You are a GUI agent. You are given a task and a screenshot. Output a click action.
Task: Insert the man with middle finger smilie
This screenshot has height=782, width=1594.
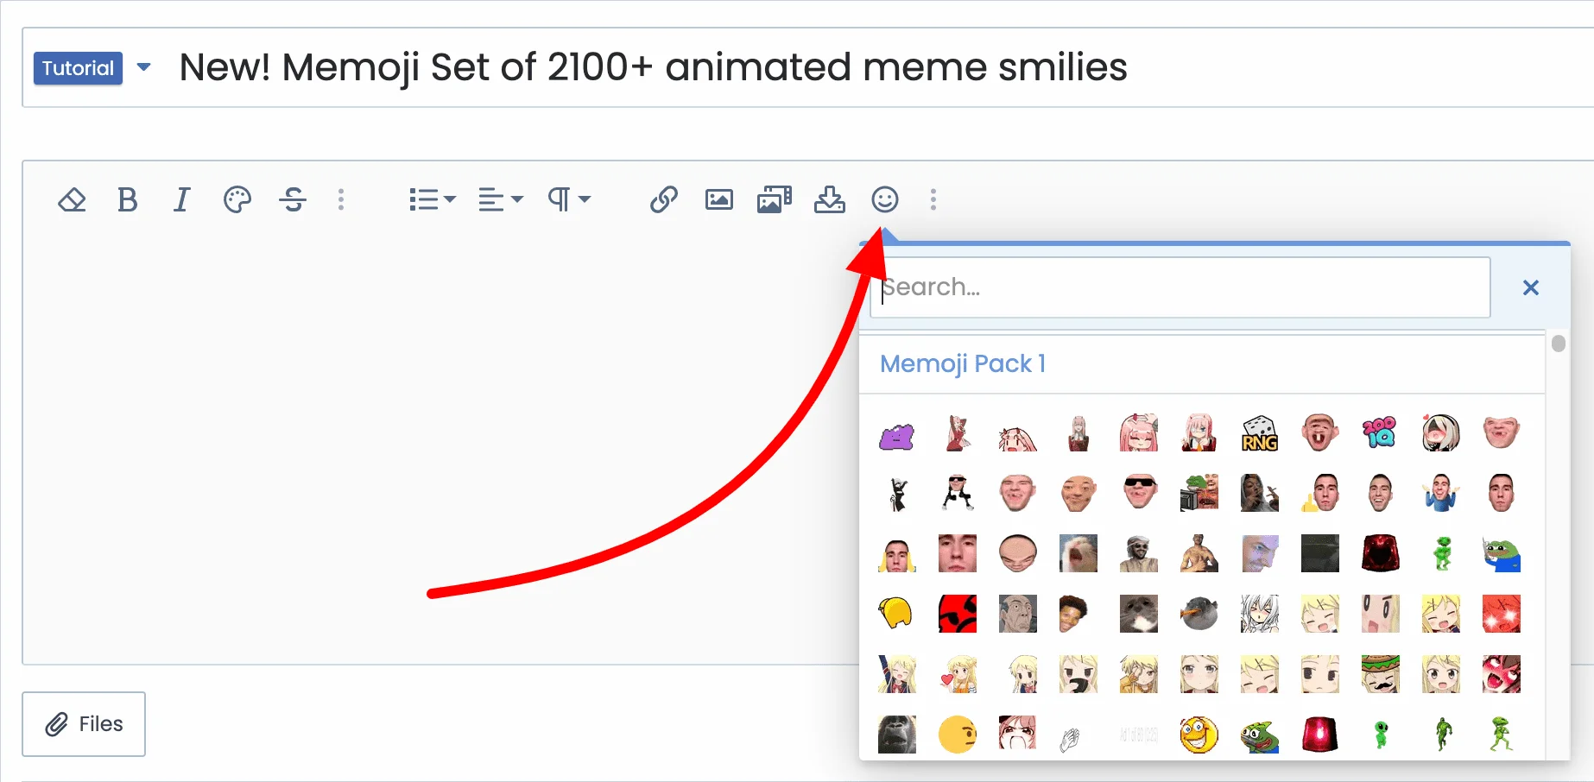point(1320,493)
